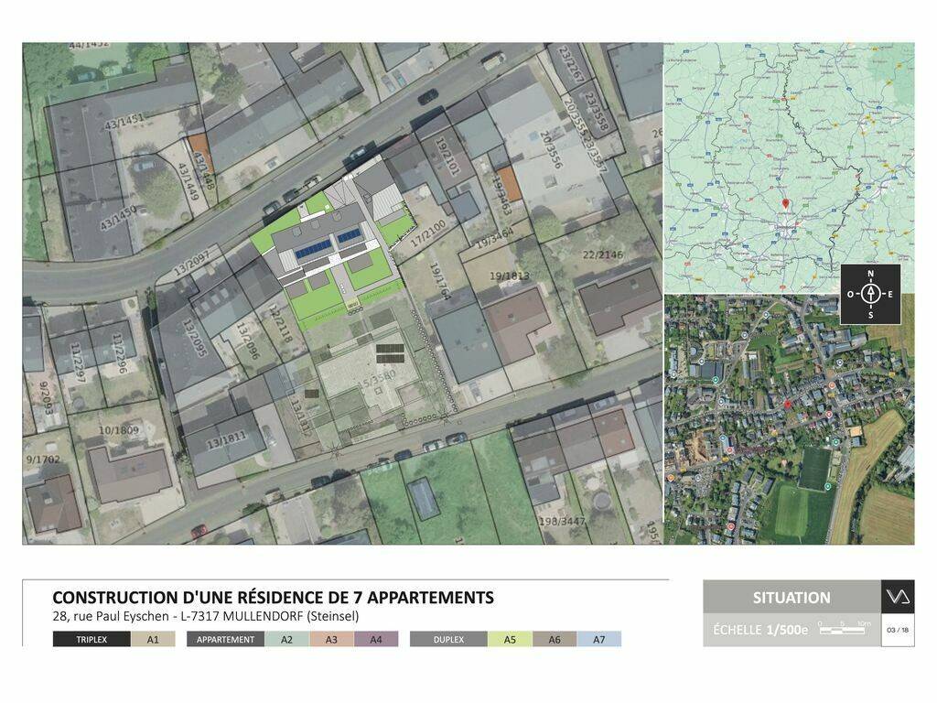Click the scale bar graphic beside ÉCHELLE 1/500e

pyautogui.click(x=845, y=630)
